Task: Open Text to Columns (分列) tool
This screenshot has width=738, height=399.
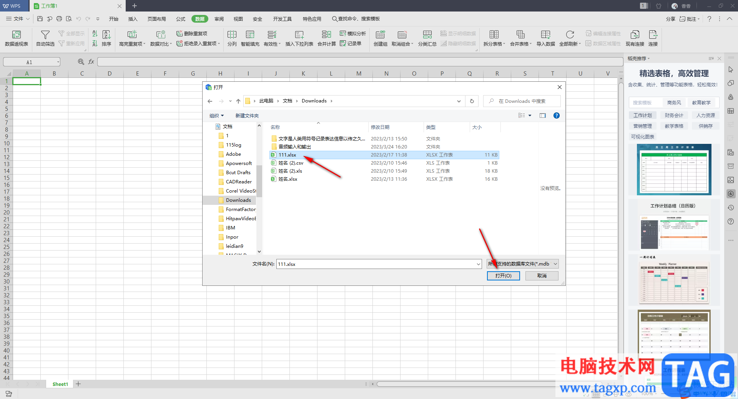Action: 232,38
